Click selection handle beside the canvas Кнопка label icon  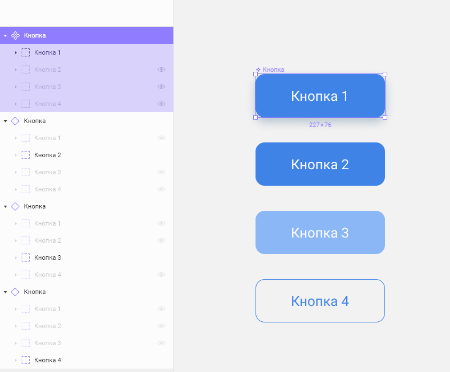click(x=256, y=74)
